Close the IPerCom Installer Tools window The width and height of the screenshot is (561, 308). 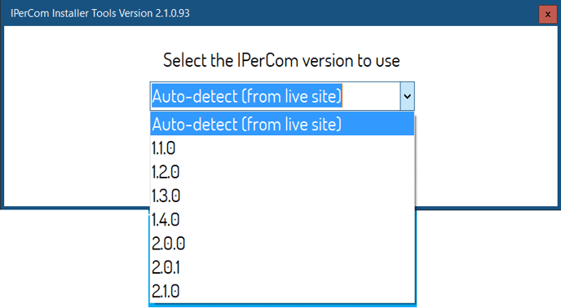tap(547, 15)
